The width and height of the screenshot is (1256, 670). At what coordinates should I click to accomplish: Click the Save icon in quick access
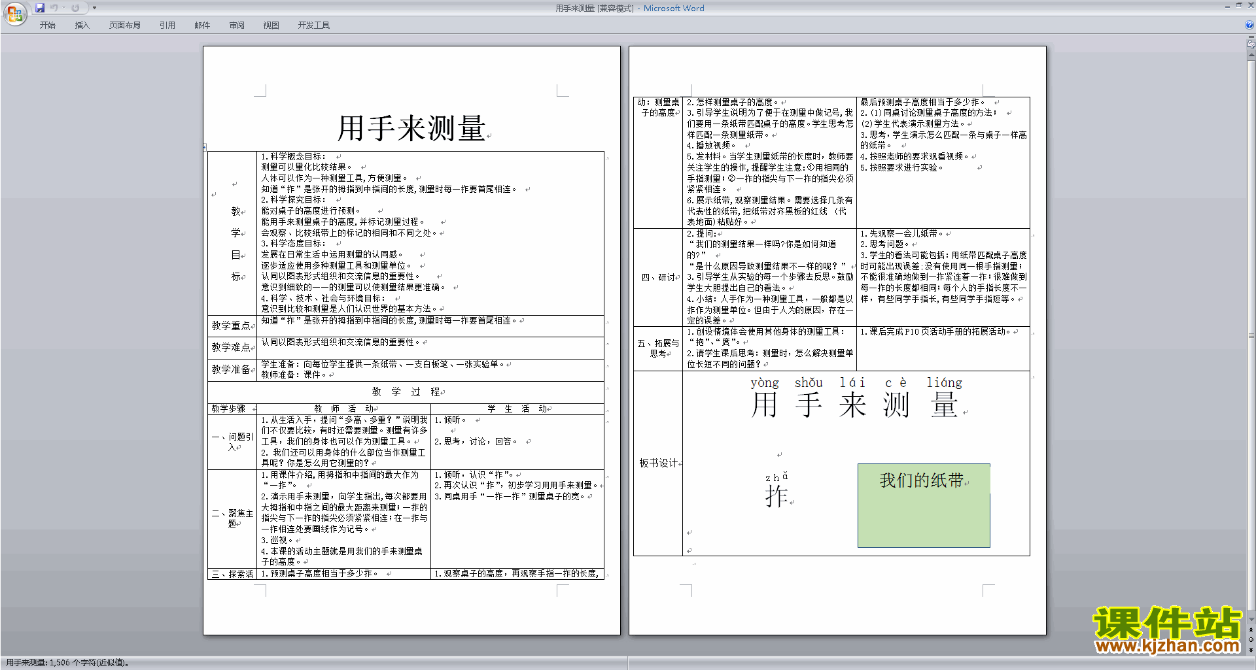tap(40, 8)
